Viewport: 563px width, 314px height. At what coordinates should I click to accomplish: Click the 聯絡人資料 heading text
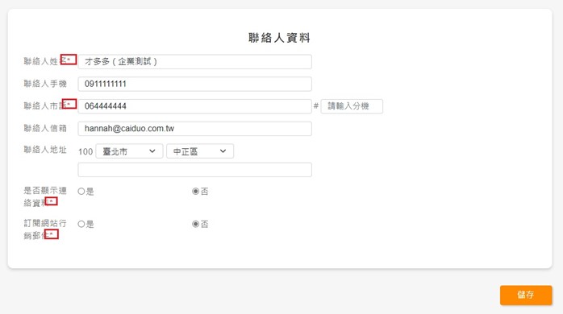(x=279, y=38)
